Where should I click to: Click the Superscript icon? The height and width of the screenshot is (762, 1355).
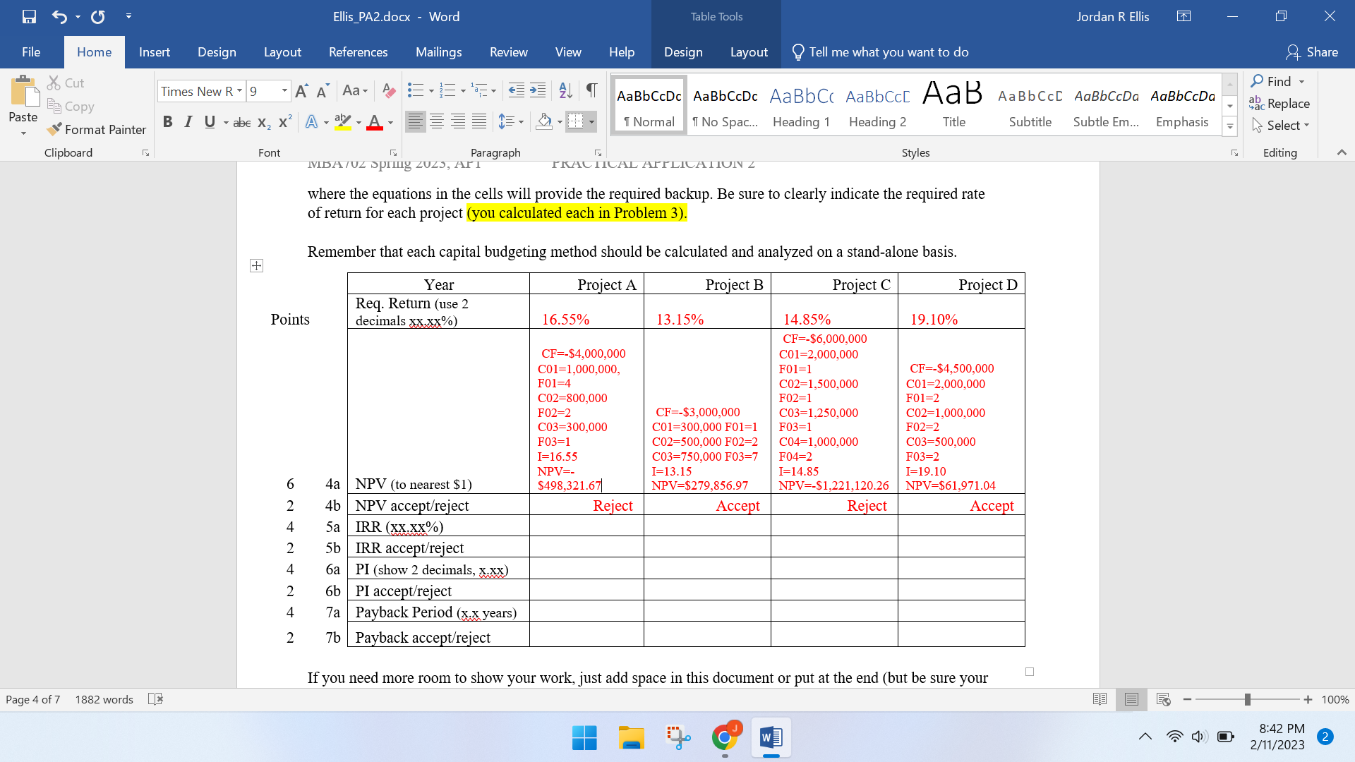click(x=283, y=122)
